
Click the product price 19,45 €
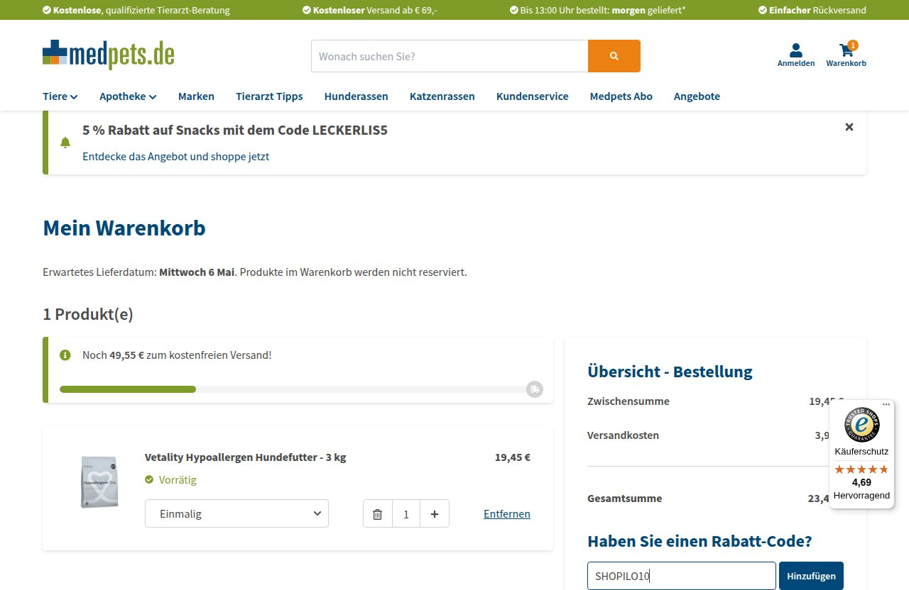(513, 457)
